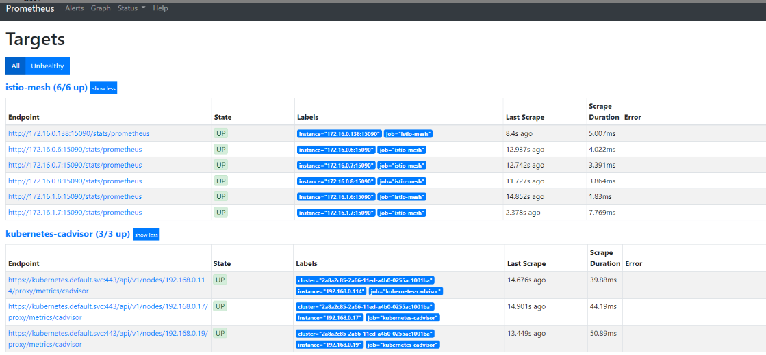The image size is (766, 355).
Task: Collapse kubernetes-cadvisor group with show less
Action: (x=146, y=235)
